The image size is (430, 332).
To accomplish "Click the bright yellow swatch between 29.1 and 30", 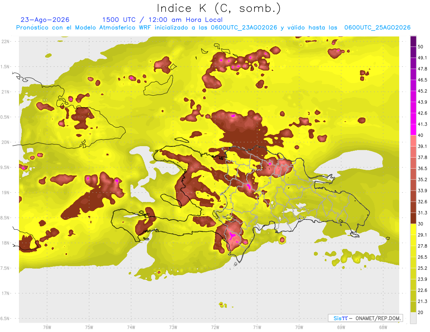I will pos(414,230).
